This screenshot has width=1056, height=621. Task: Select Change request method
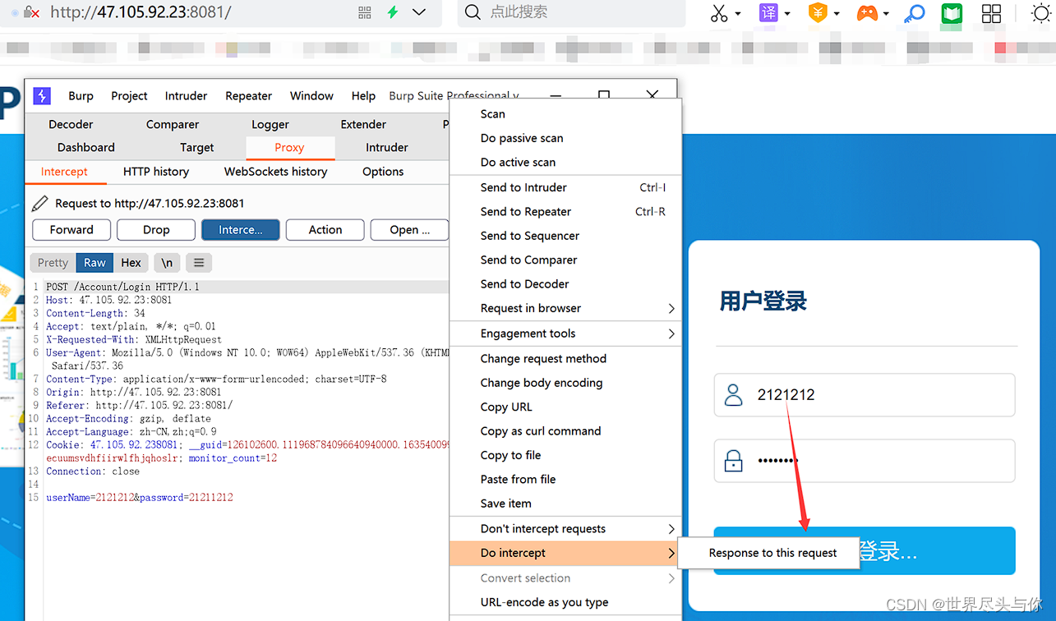(x=566, y=359)
